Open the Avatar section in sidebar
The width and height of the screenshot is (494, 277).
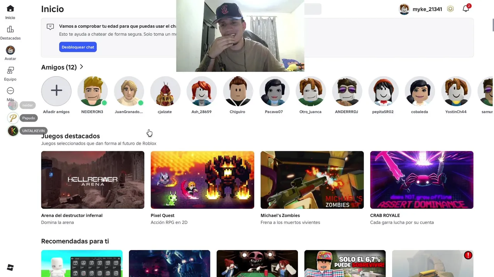tap(10, 53)
